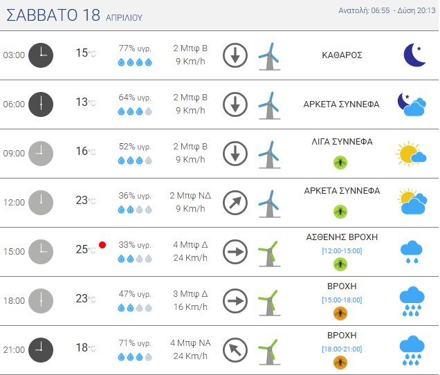Image resolution: width=440 pixels, height=375 pixels.
Task: Click the wind arrow pointing northwest at 21:00
Action: pos(235,349)
